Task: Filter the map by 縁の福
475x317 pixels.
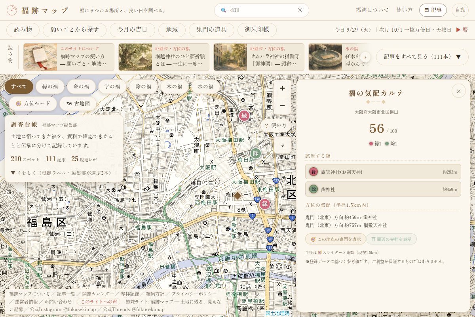Action: coord(50,86)
